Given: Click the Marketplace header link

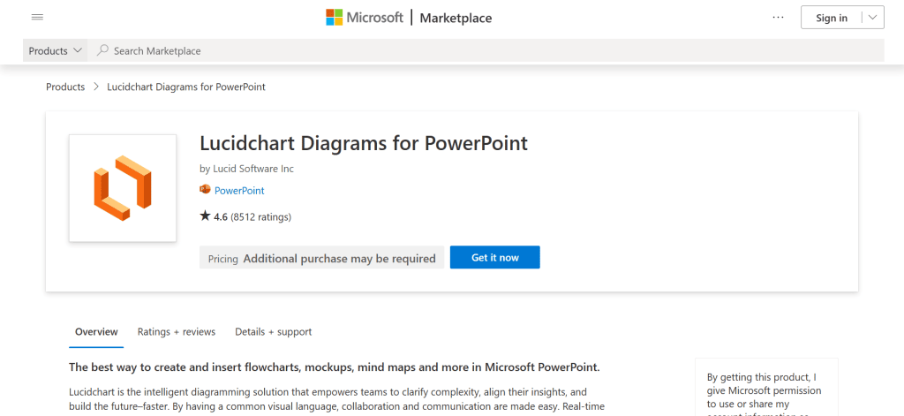Looking at the screenshot, I should point(456,18).
